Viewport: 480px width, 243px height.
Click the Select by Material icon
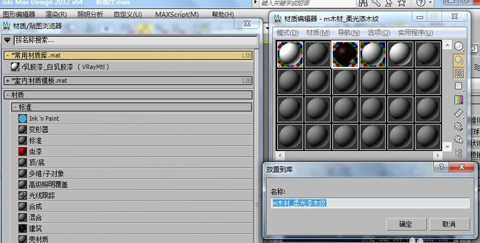click(459, 139)
